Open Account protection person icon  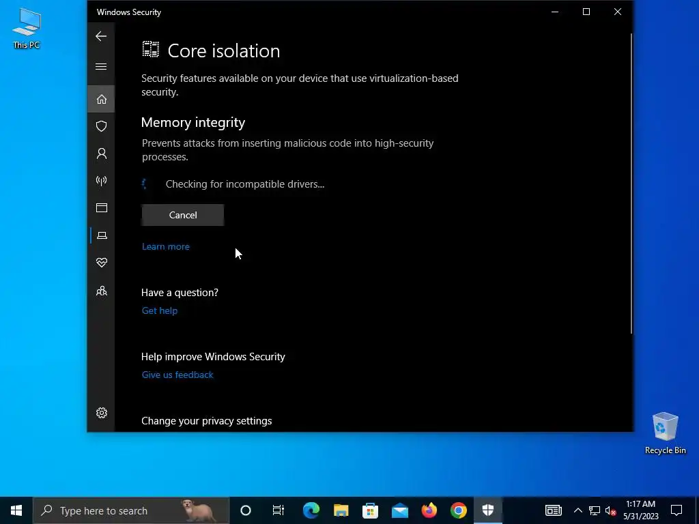[101, 154]
